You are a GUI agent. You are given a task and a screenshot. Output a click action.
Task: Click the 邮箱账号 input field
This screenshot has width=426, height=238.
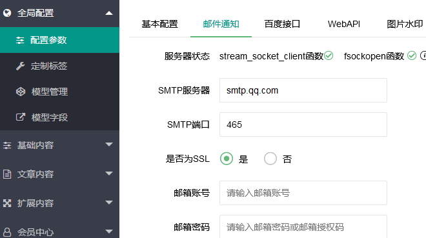click(x=303, y=193)
